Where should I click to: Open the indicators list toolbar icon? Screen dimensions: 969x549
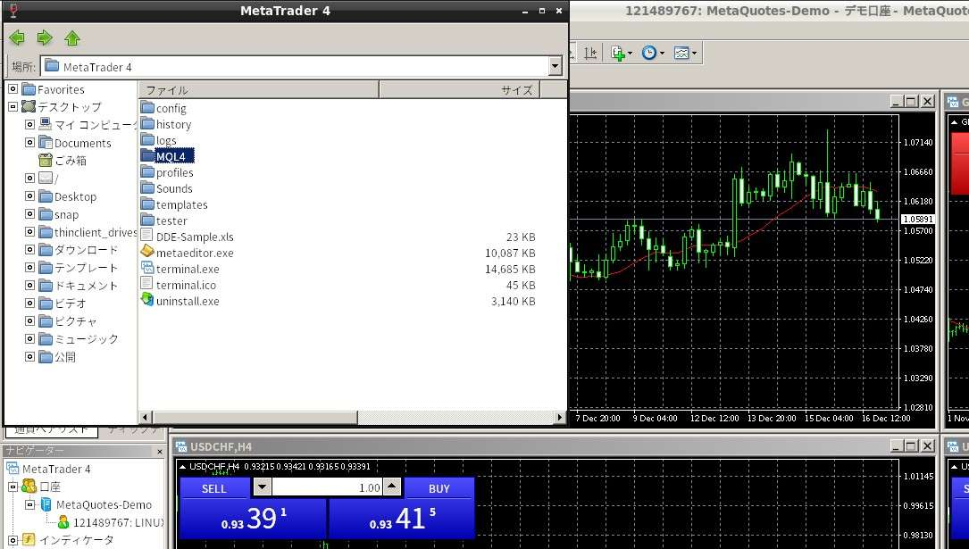point(621,53)
